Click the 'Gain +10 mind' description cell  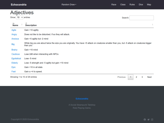coord(31,50)
